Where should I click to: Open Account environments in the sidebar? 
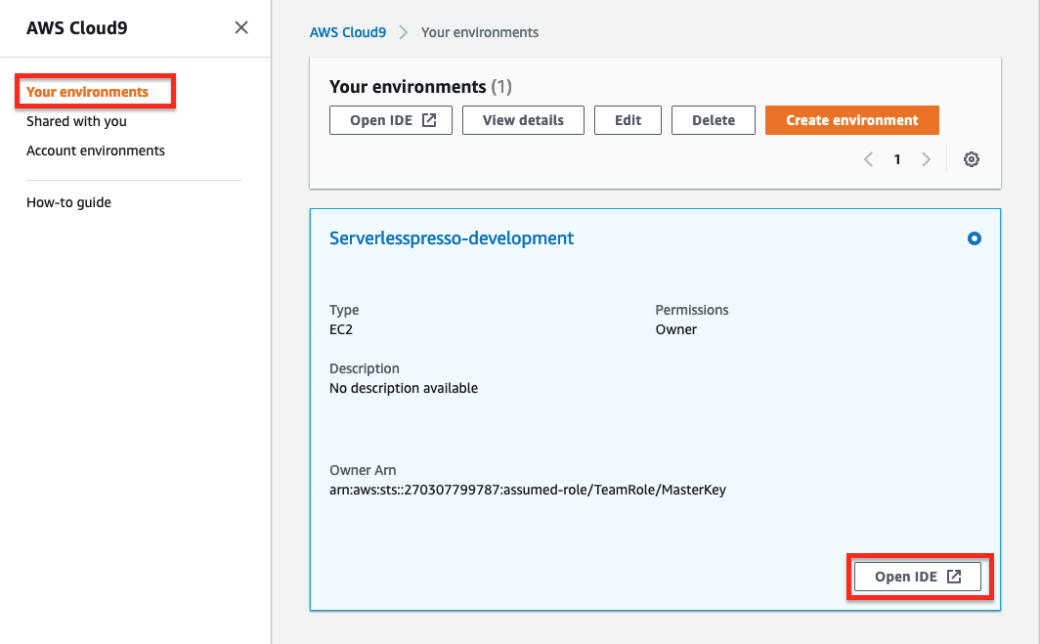[x=96, y=150]
